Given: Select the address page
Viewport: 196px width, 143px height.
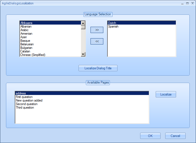Looking at the screenshot, I should click(x=82, y=93).
